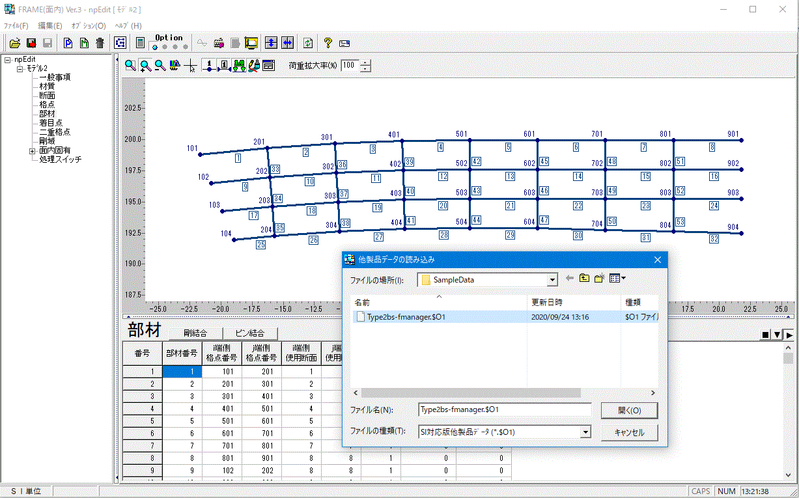The image size is (799, 498).
Task: Click the yellow question mark help icon
Action: pyautogui.click(x=328, y=43)
